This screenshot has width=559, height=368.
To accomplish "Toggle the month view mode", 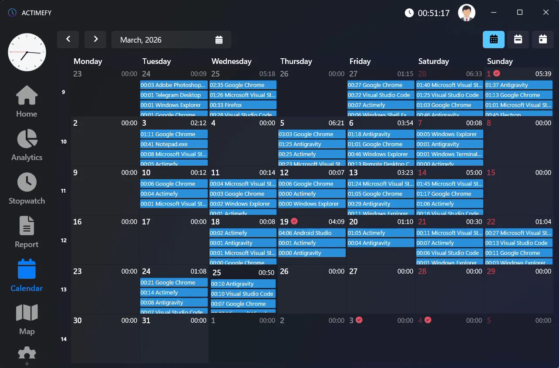I will click(x=494, y=39).
